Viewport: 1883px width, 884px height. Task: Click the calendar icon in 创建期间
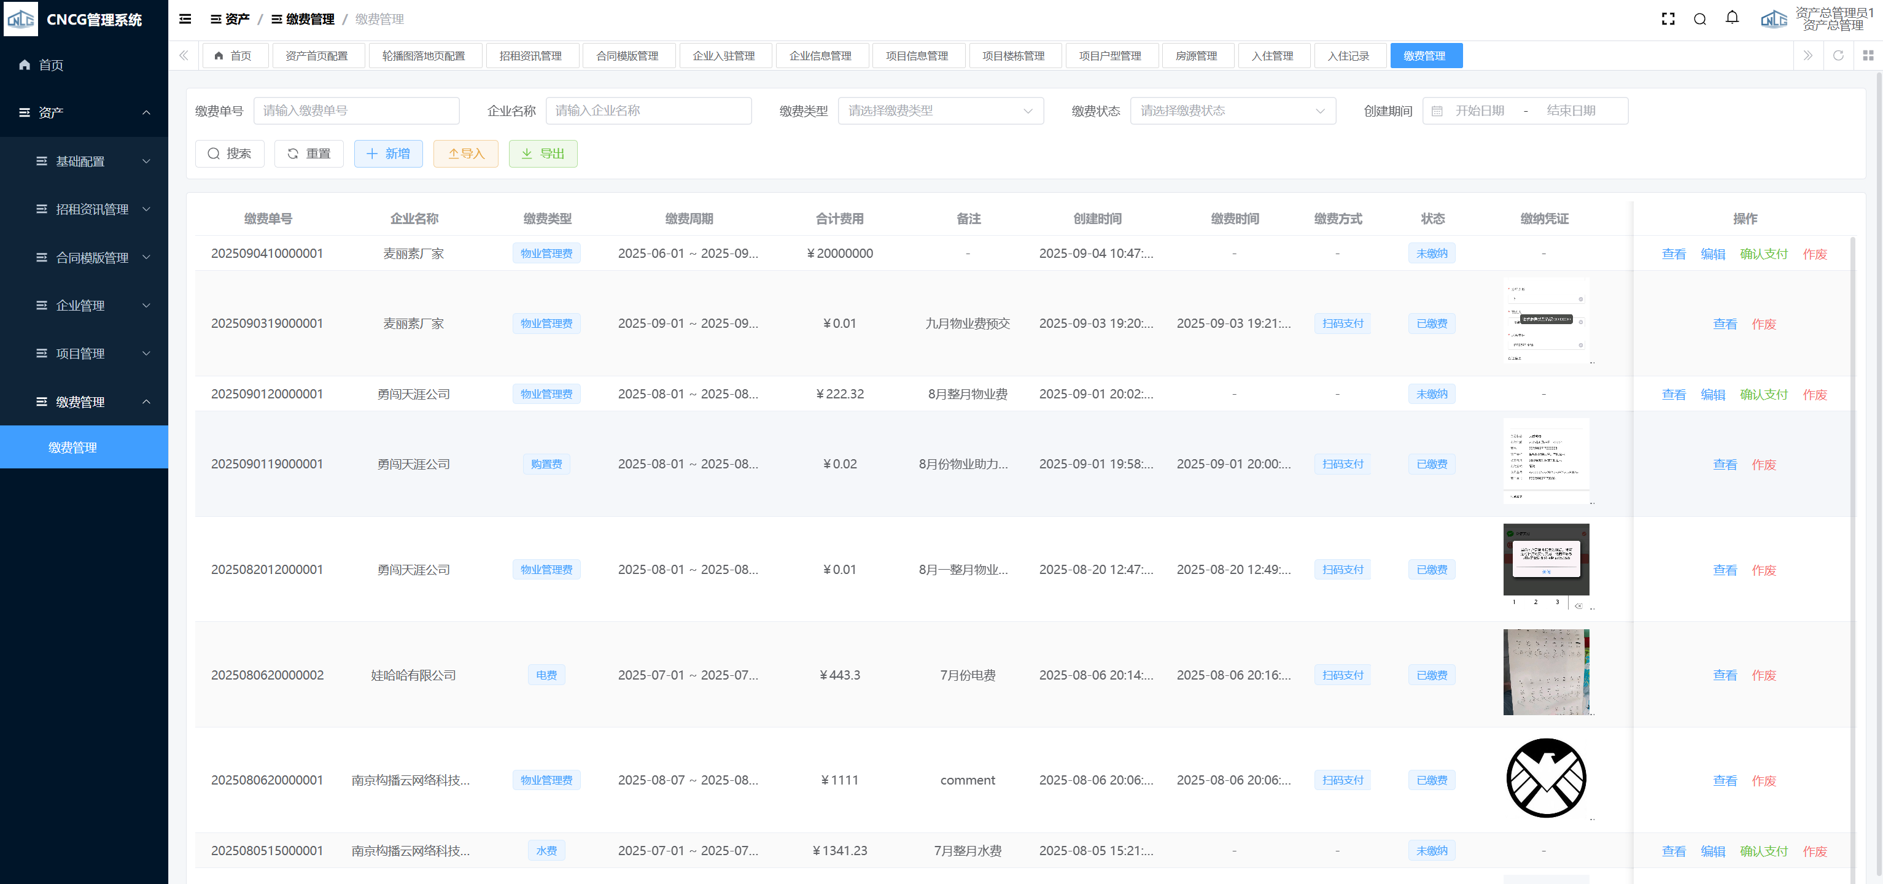pyautogui.click(x=1437, y=111)
